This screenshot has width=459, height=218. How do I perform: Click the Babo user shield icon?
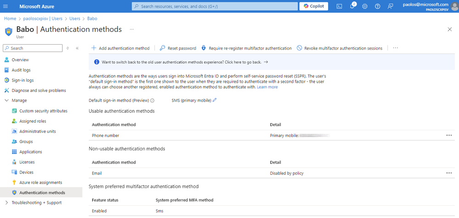(9, 31)
